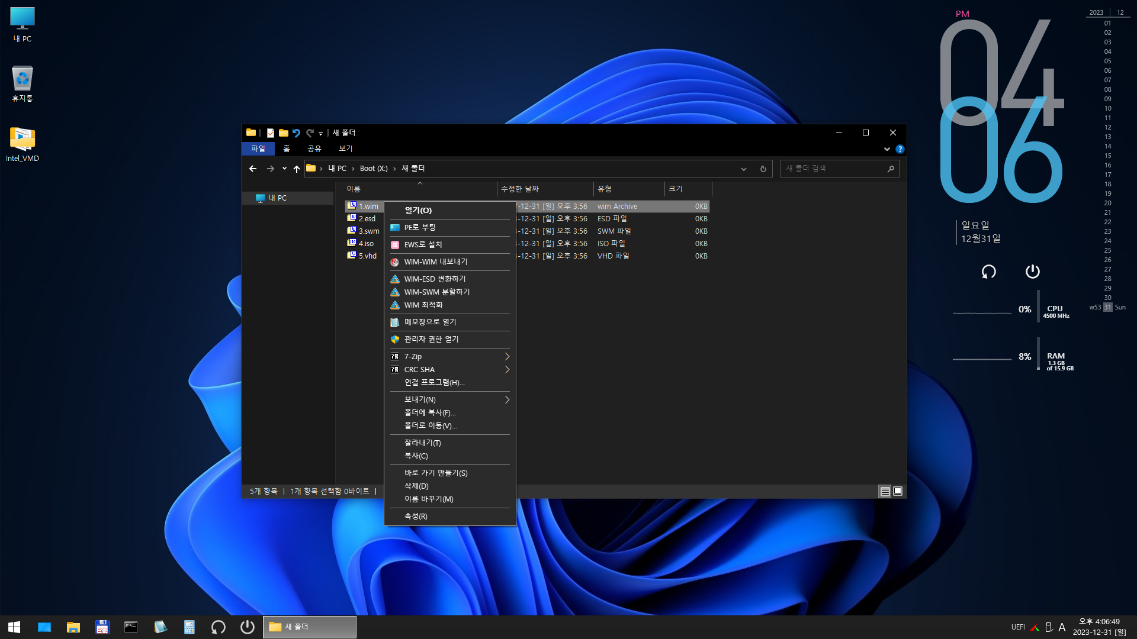The image size is (1137, 639).
Task: Open the File Explorer taskbar icon
Action: click(x=73, y=627)
